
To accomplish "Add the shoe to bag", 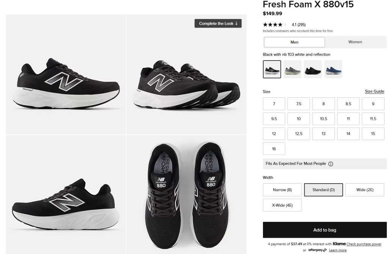I will 325,230.
